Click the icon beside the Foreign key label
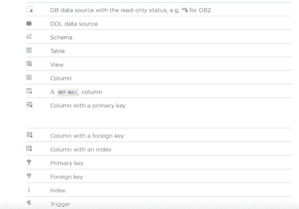 tap(29, 176)
